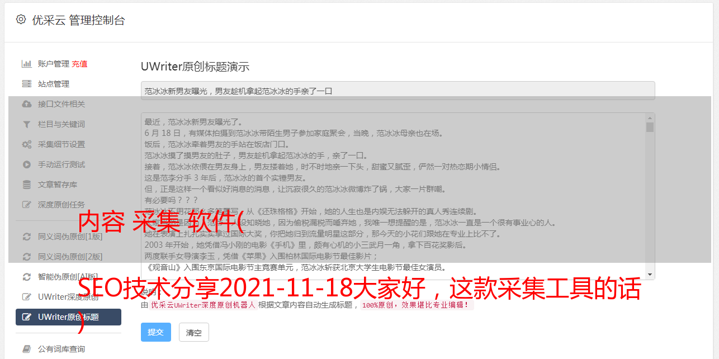Open 文章暂存库 database icon
Image resolution: width=719 pixels, height=359 pixels.
pos(26,185)
